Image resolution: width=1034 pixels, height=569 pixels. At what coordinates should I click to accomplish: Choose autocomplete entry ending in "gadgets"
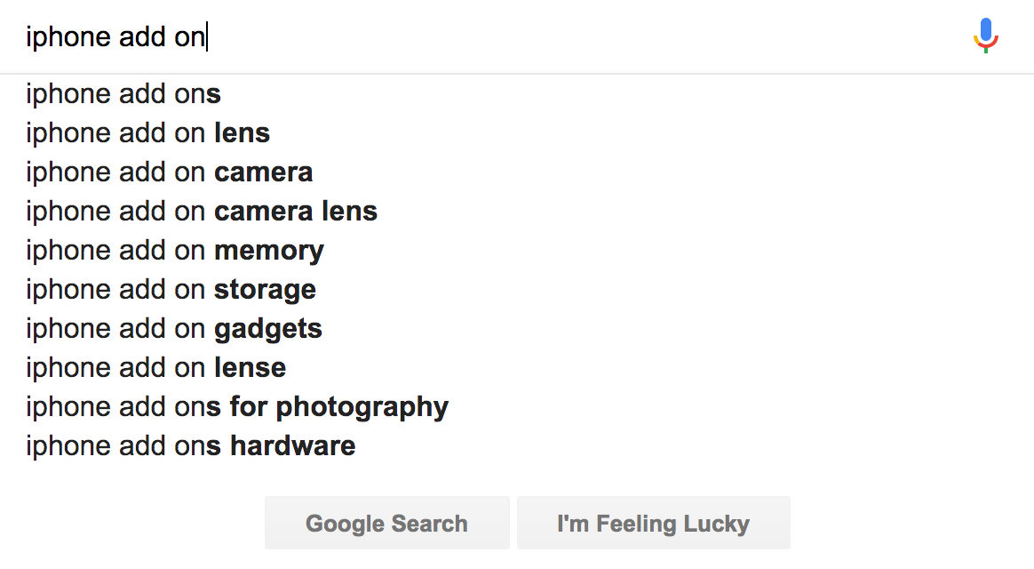[174, 328]
